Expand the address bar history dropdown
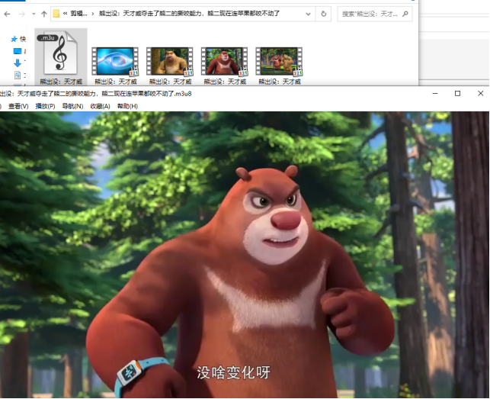 click(x=308, y=14)
